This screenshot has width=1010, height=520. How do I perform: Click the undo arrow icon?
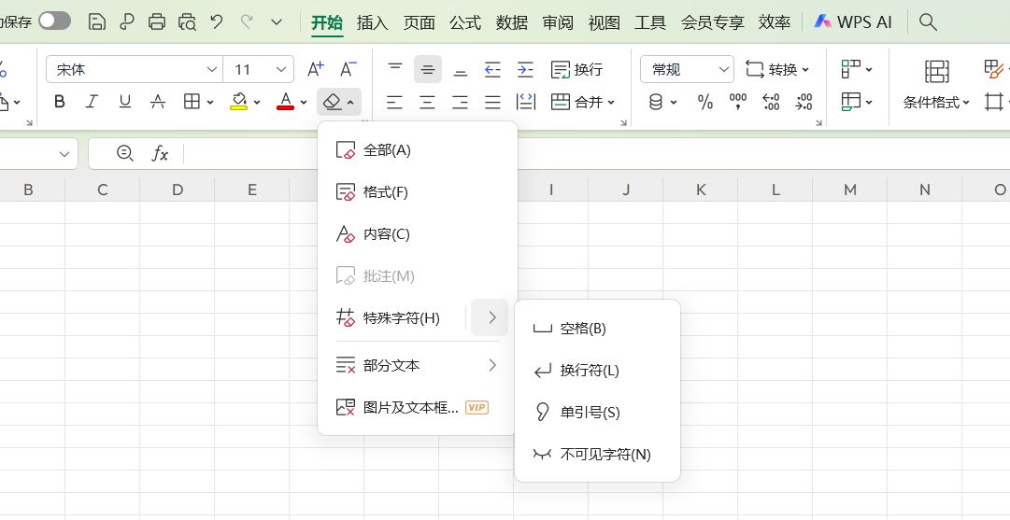tap(217, 21)
